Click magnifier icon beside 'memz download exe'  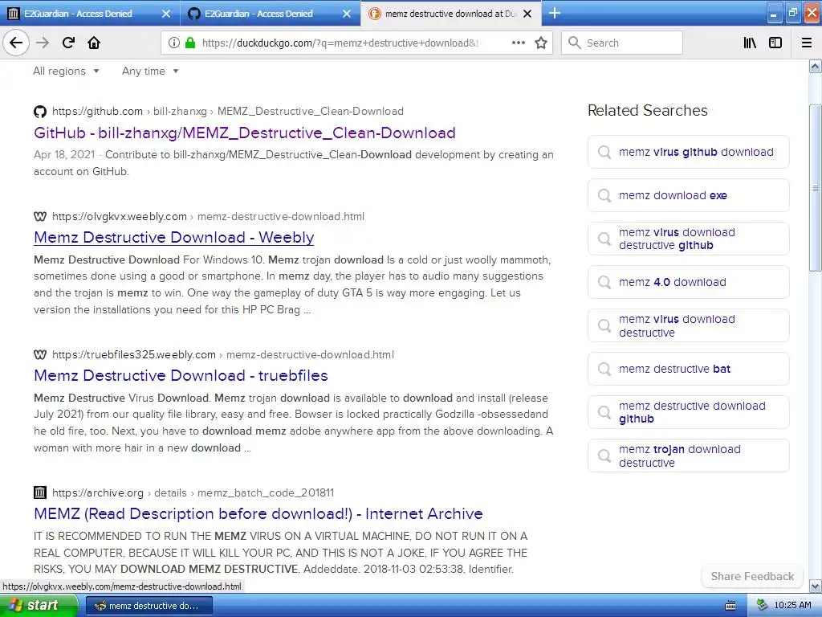point(604,196)
